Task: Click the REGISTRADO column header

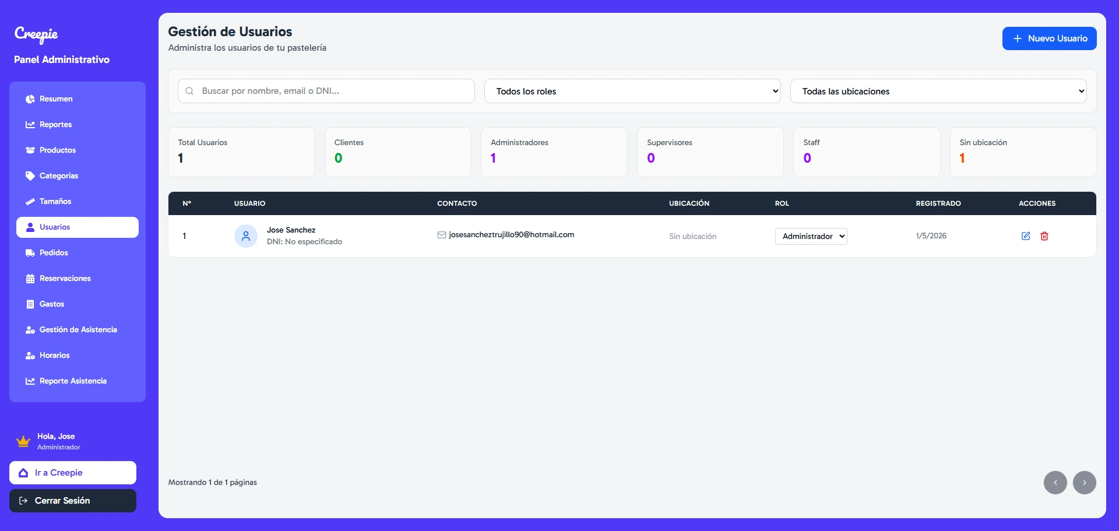Action: pyautogui.click(x=938, y=203)
